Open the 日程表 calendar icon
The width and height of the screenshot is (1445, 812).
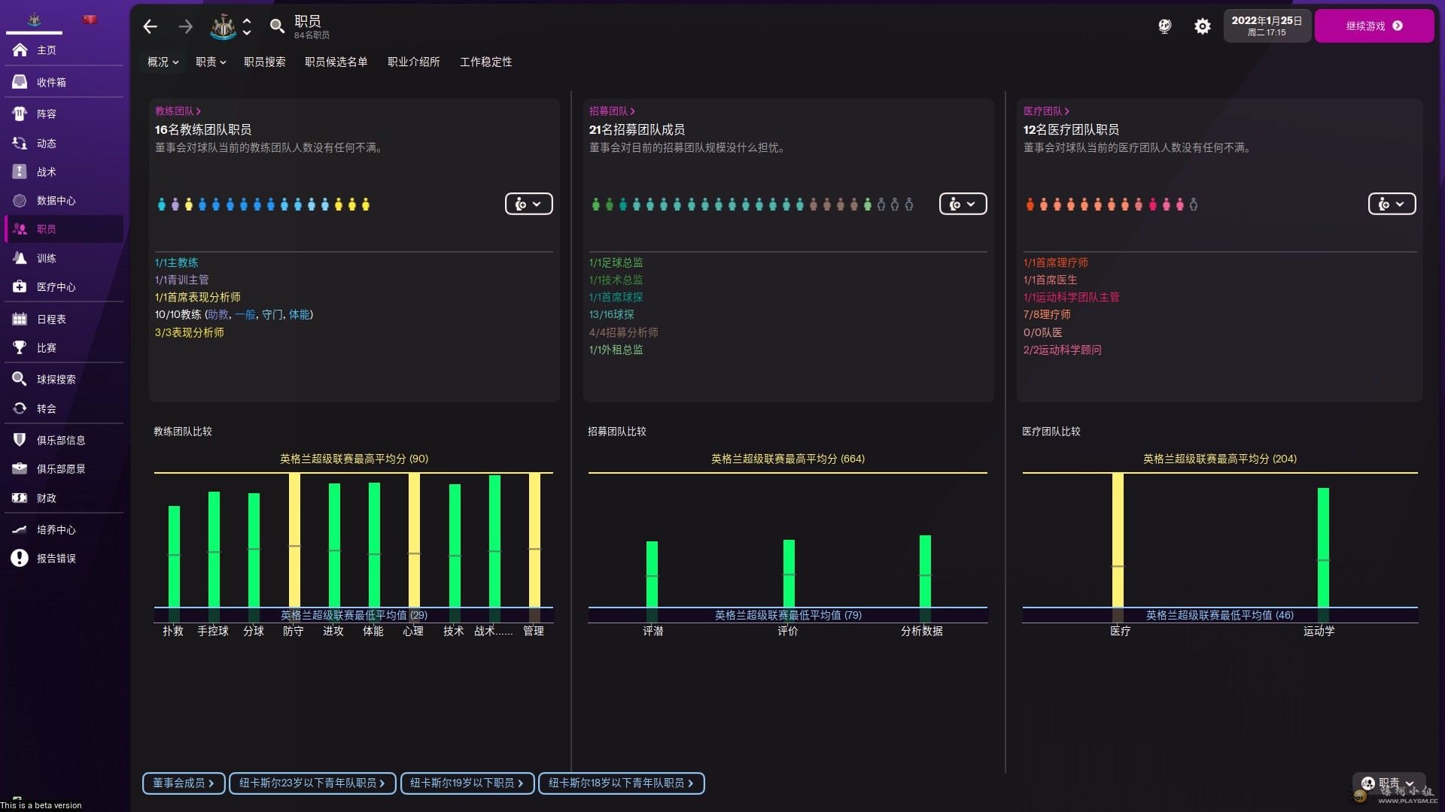click(x=20, y=320)
